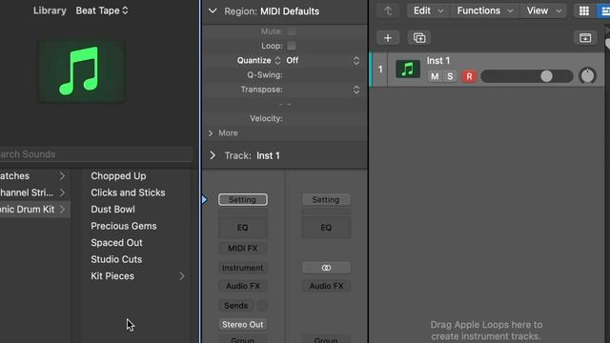Tick the Mute checkbox in Region inspector
Viewport: 610px width, 343px height.
click(x=292, y=31)
